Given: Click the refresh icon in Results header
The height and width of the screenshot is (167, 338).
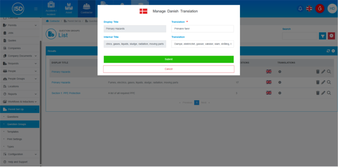Looking at the screenshot, I should point(328,51).
